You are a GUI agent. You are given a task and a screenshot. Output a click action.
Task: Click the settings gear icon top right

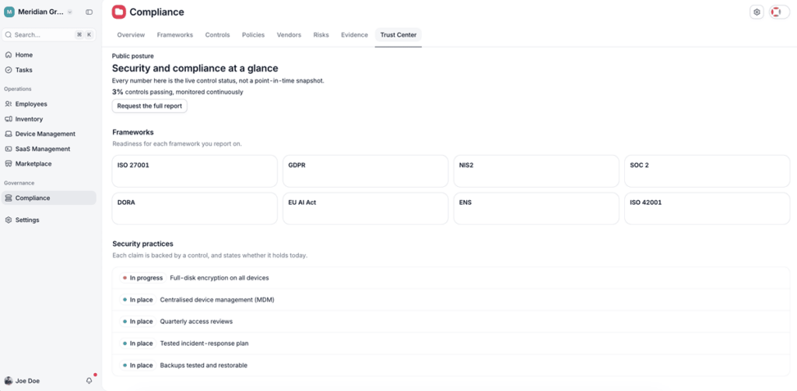point(757,12)
